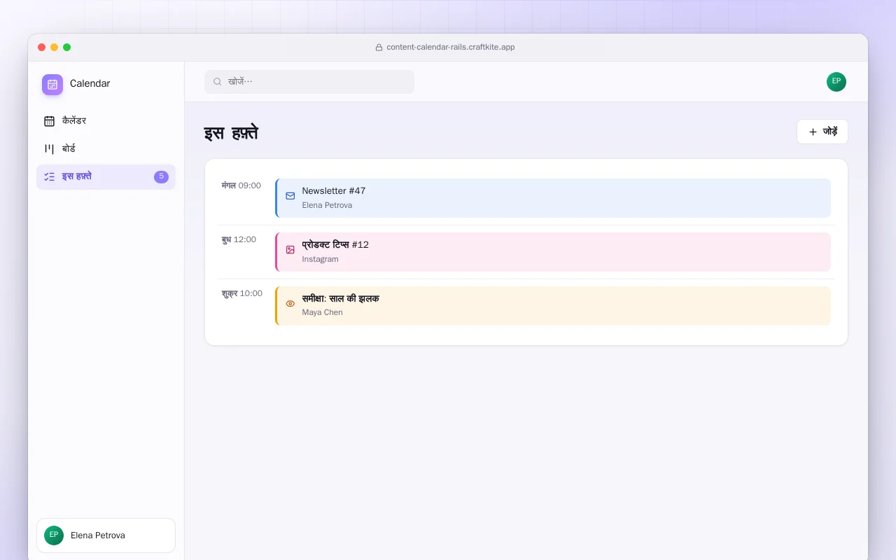
Task: Open the Elena Petrova user card
Action: pyautogui.click(x=106, y=535)
